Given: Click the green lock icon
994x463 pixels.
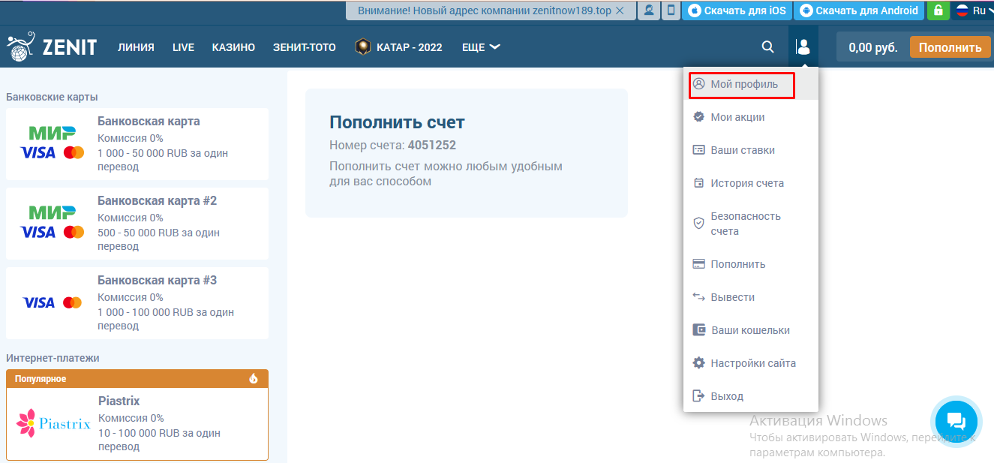Looking at the screenshot, I should [x=937, y=11].
